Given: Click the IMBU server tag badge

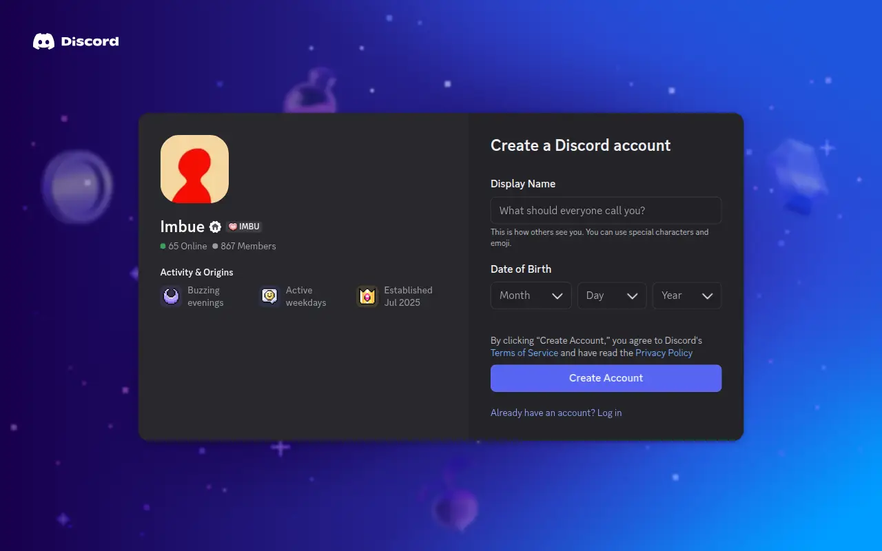Looking at the screenshot, I should pos(244,227).
